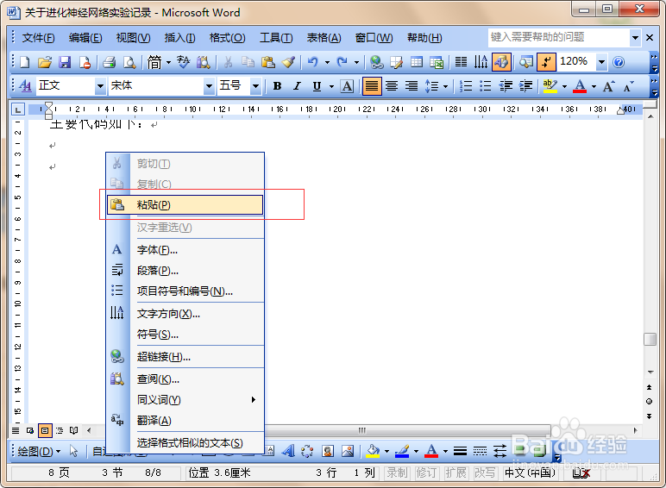Expand the 同义词(Y) submenu
The height and width of the screenshot is (488, 666).
click(185, 400)
